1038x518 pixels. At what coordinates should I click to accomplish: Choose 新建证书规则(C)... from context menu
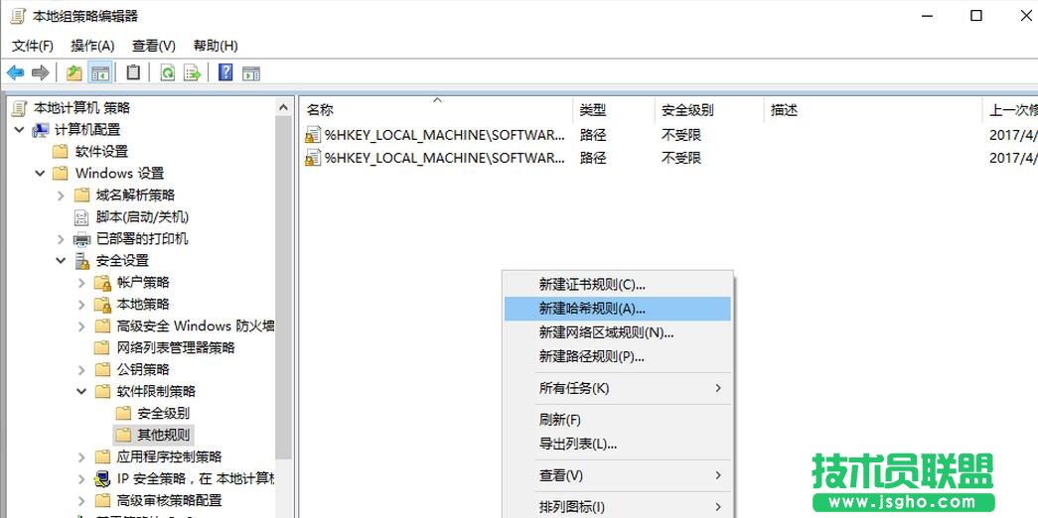pyautogui.click(x=618, y=285)
